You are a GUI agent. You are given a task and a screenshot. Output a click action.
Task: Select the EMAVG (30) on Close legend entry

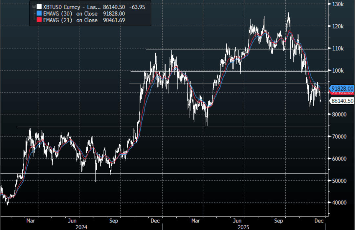[70, 13]
